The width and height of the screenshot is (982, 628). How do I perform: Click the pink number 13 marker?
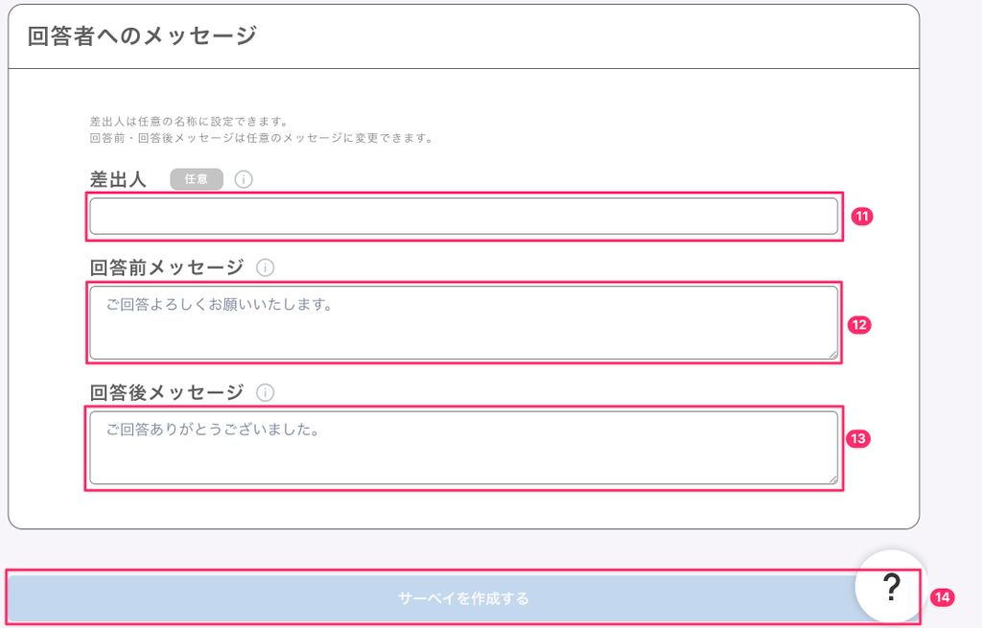coord(858,439)
